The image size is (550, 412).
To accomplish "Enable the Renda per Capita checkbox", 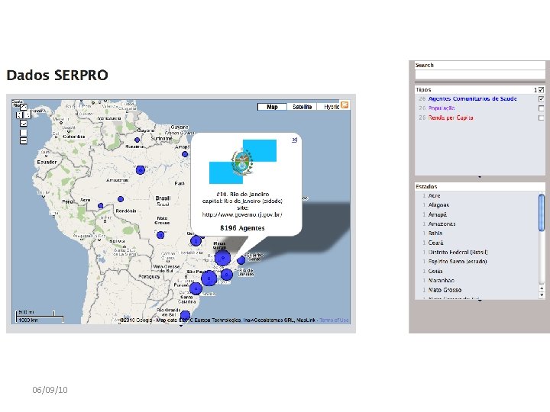I will pyautogui.click(x=542, y=117).
